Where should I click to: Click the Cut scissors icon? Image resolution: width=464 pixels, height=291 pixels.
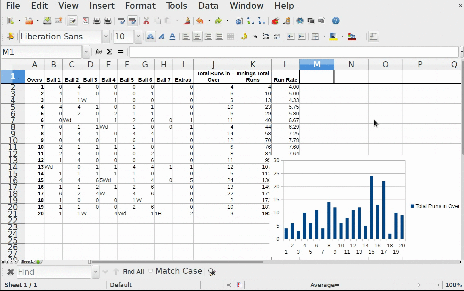point(146,21)
